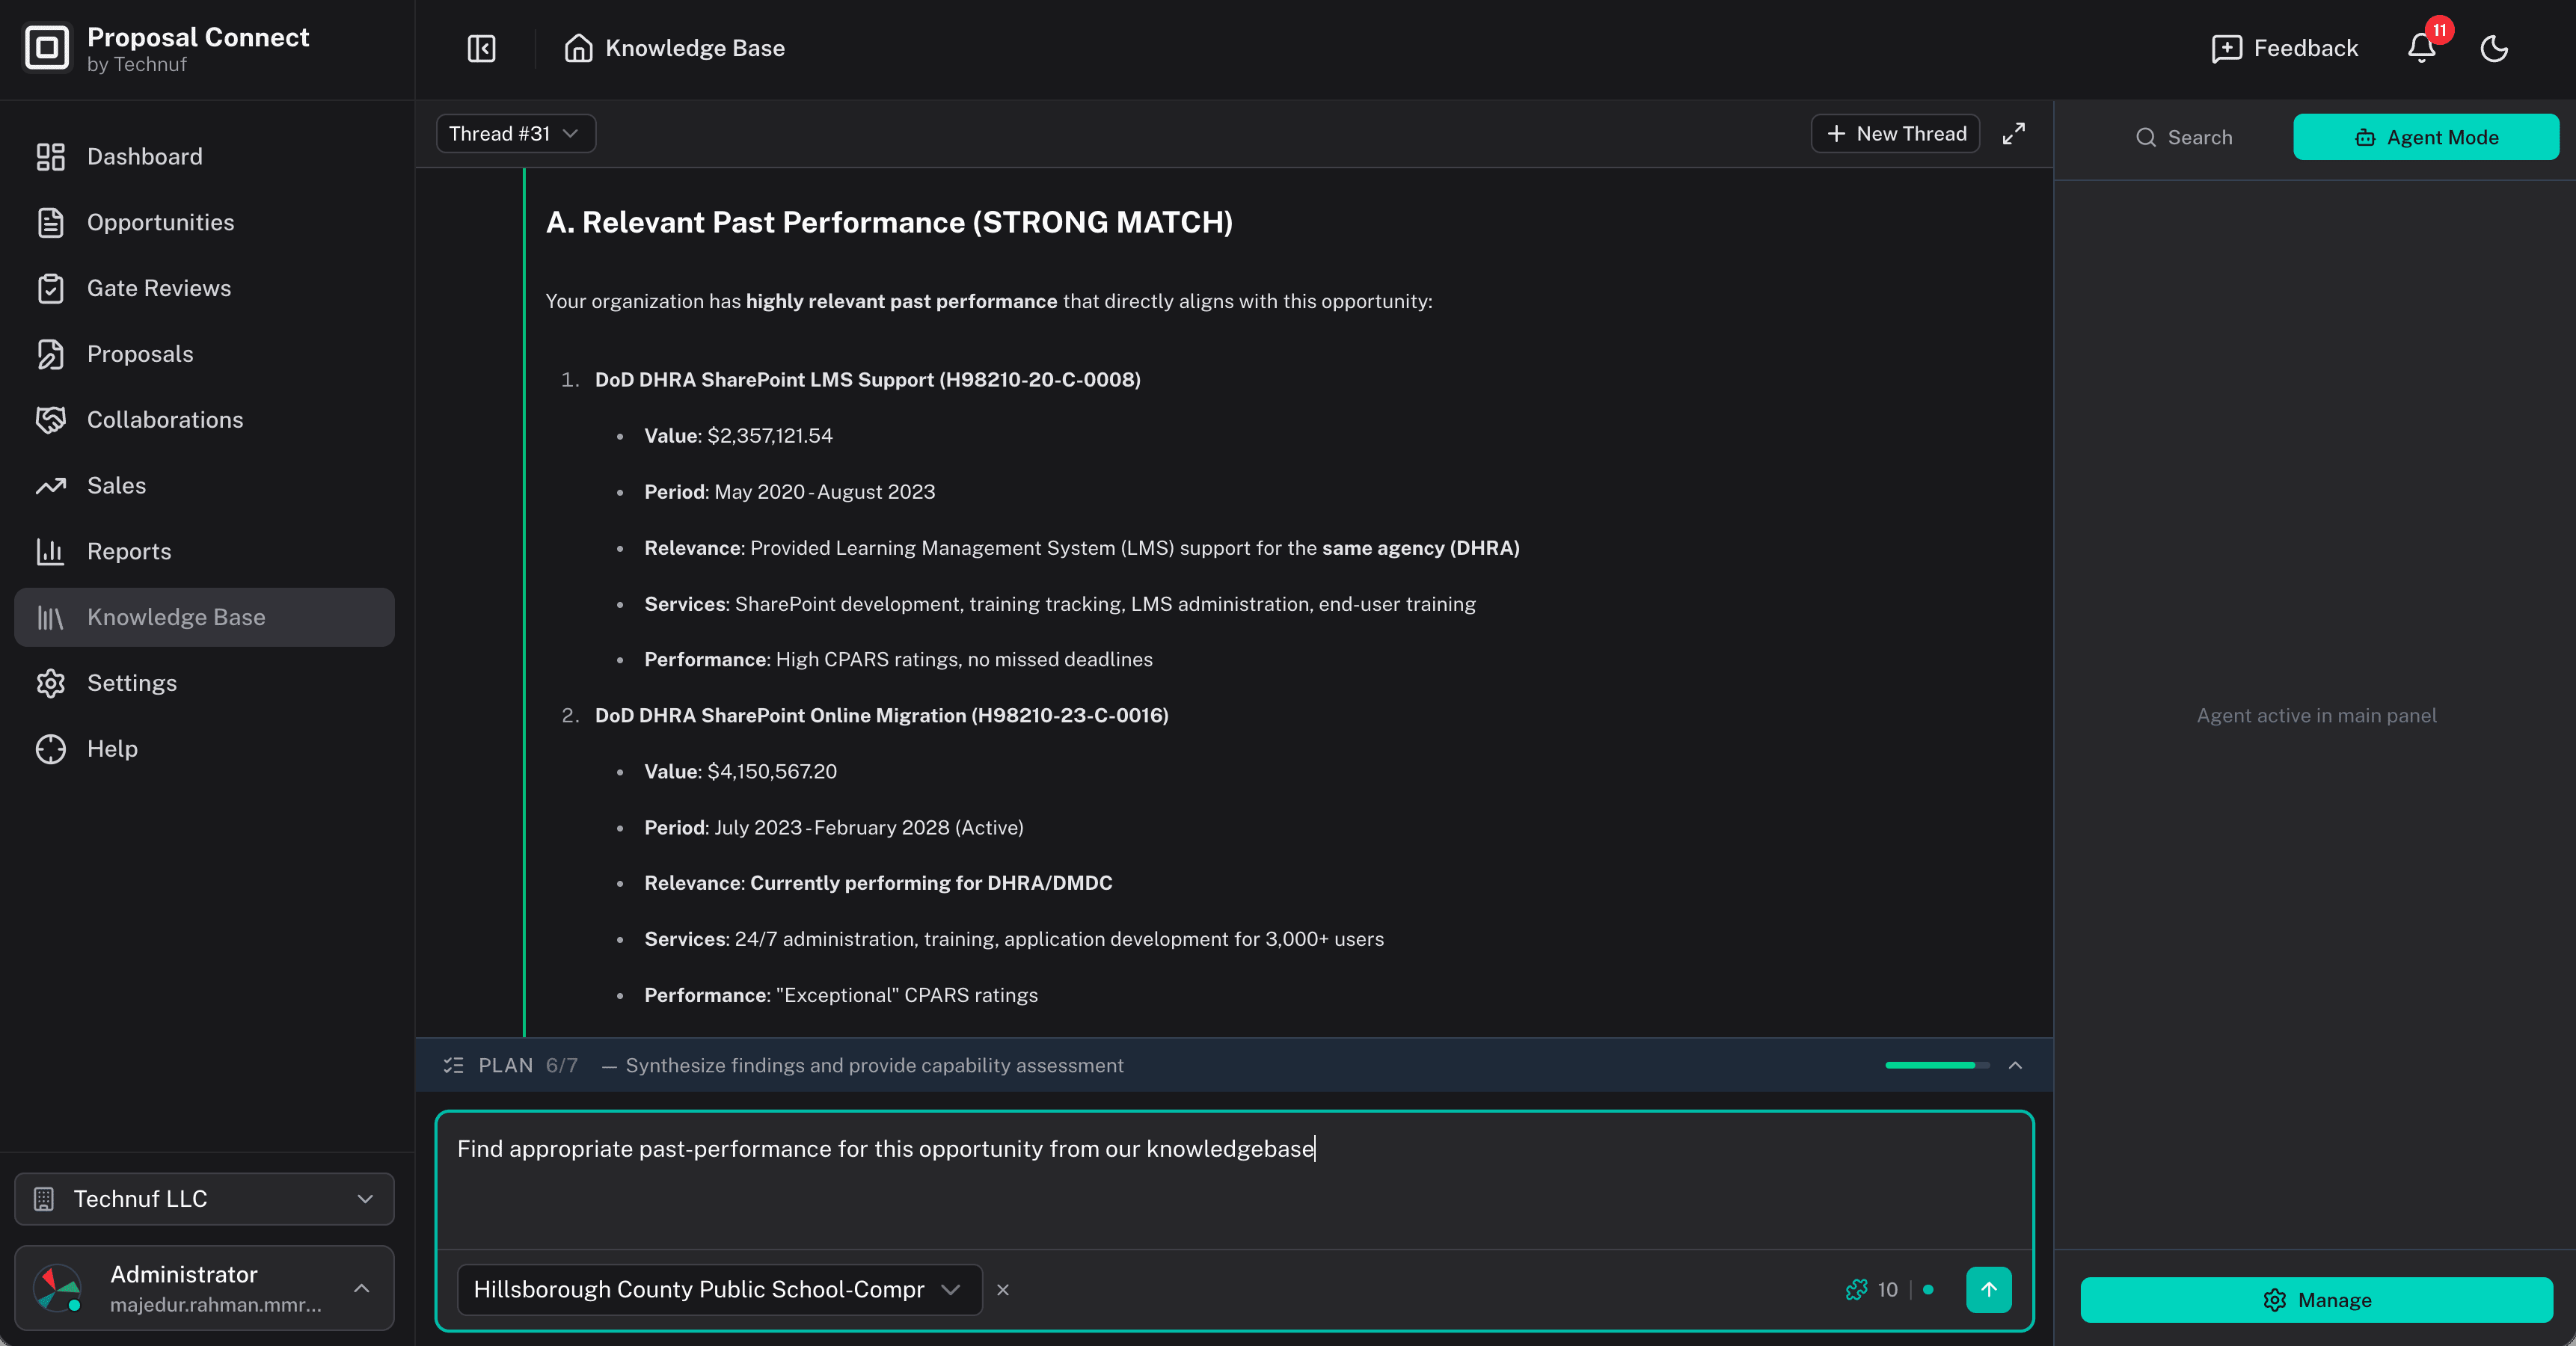Viewport: 2576px width, 1346px height.
Task: Toggle dark mode moon icon
Action: (2494, 48)
